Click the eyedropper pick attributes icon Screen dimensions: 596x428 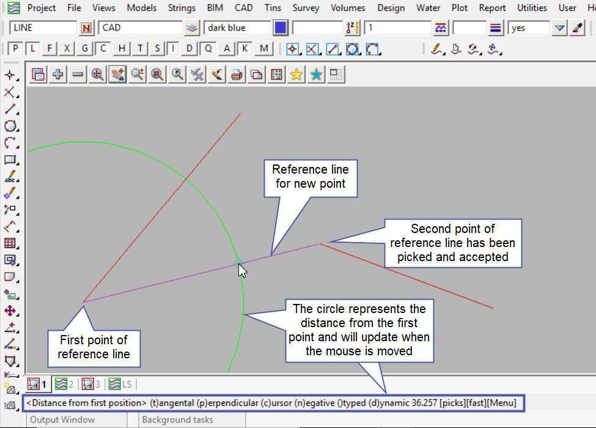578,28
